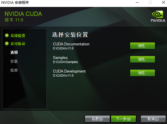Click the CUDA Documentation path D:\CUDA\v11.6

(63, 48)
